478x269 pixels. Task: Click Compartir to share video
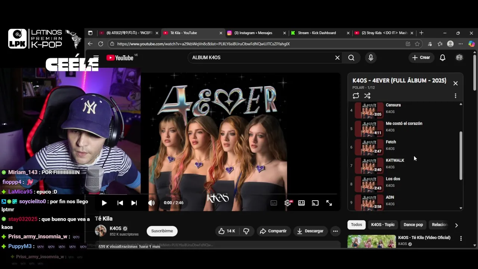point(273,231)
